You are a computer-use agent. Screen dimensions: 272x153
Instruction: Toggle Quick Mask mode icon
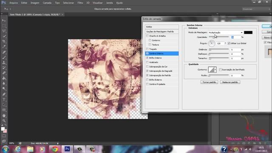pos(4,136)
